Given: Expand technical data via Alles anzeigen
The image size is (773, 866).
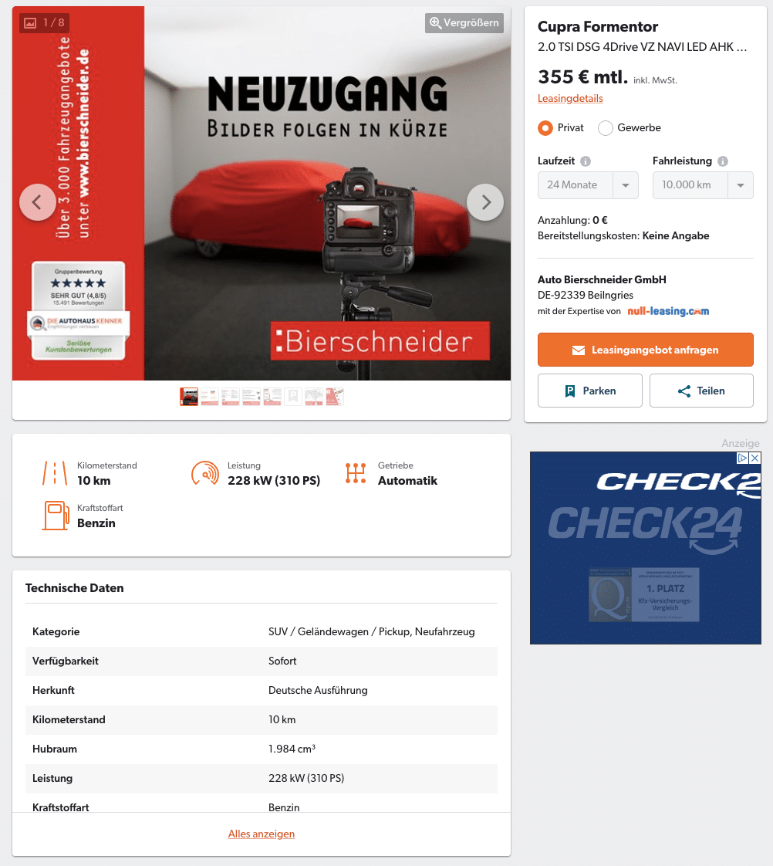Looking at the screenshot, I should coord(262,834).
